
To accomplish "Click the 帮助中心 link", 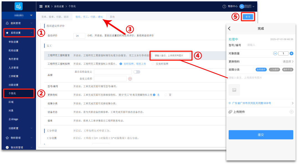I will [x=233, y=6].
